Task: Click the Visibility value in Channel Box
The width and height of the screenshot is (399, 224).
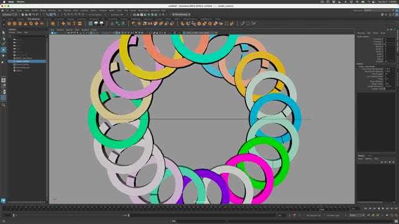Action: point(390,61)
